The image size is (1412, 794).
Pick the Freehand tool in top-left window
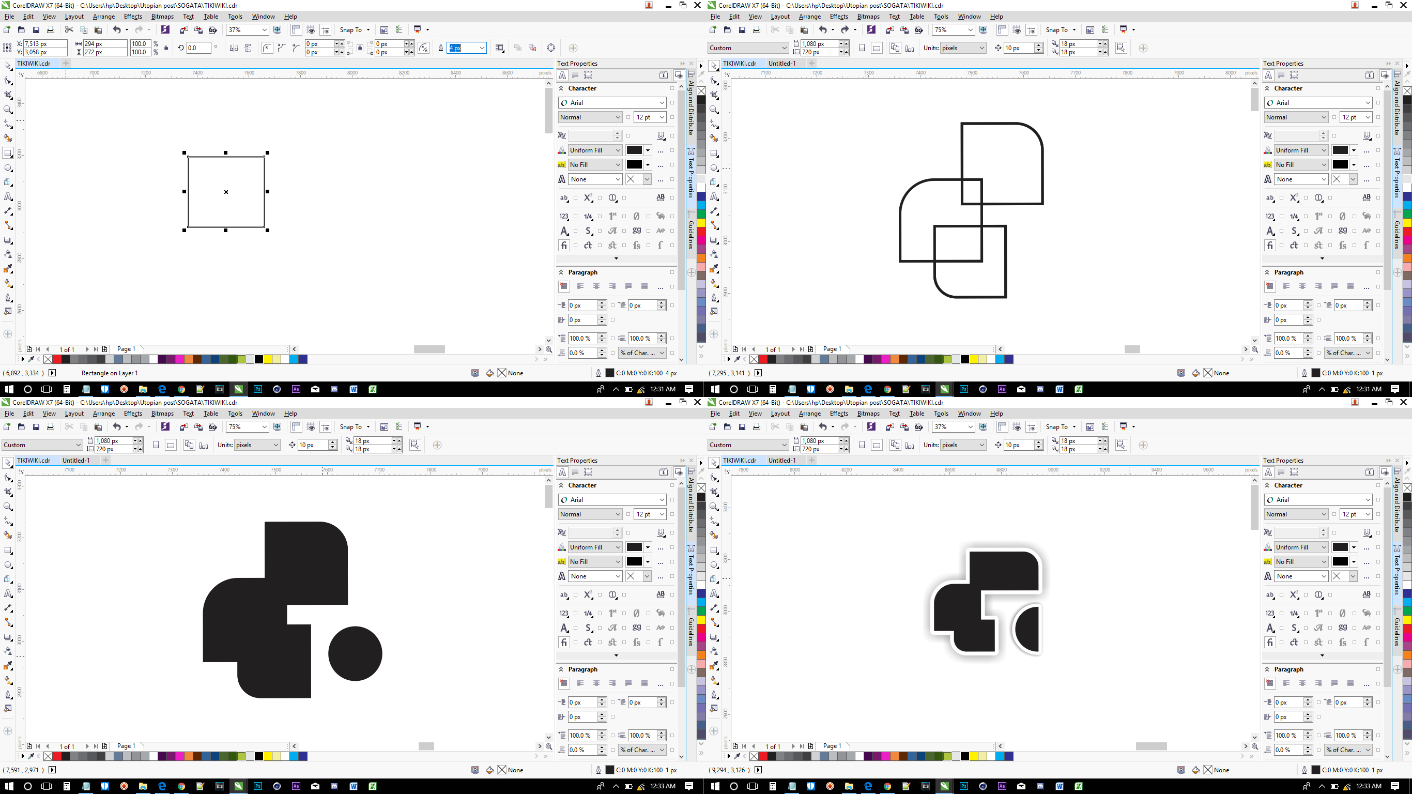pyautogui.click(x=8, y=124)
